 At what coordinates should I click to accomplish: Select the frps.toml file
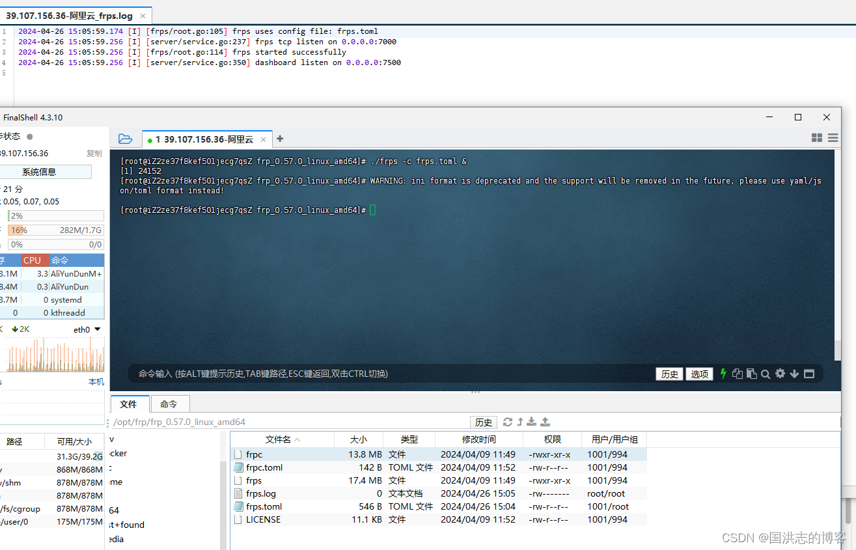(439, 506)
